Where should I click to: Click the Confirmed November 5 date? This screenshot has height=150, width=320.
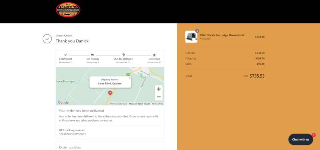coord(65,62)
